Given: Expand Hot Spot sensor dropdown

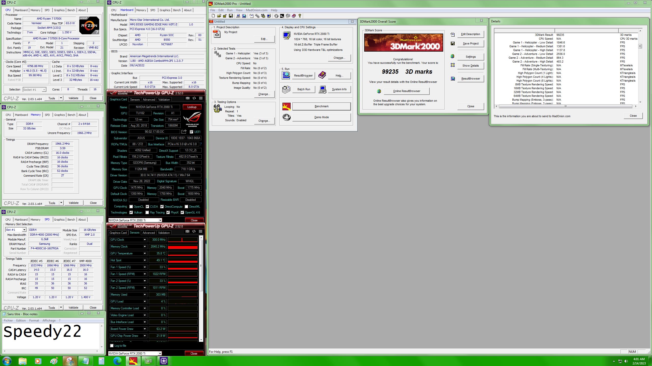Looking at the screenshot, I should tap(145, 260).
